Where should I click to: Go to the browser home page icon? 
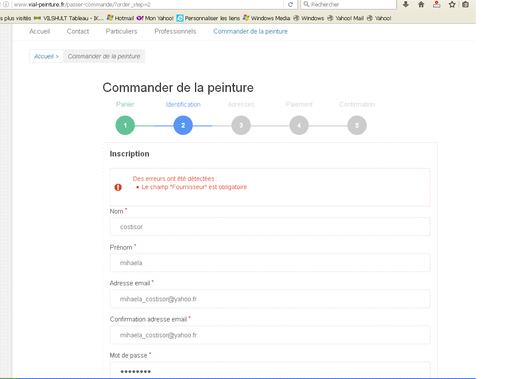click(421, 4)
